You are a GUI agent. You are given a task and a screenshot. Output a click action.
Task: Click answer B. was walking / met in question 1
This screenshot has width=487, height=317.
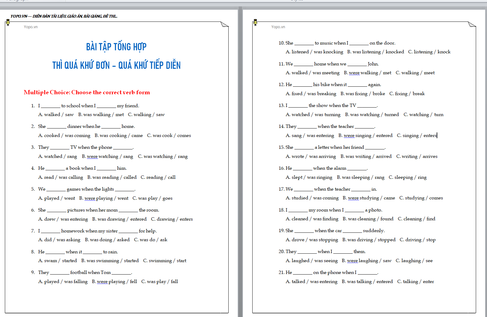point(101,115)
